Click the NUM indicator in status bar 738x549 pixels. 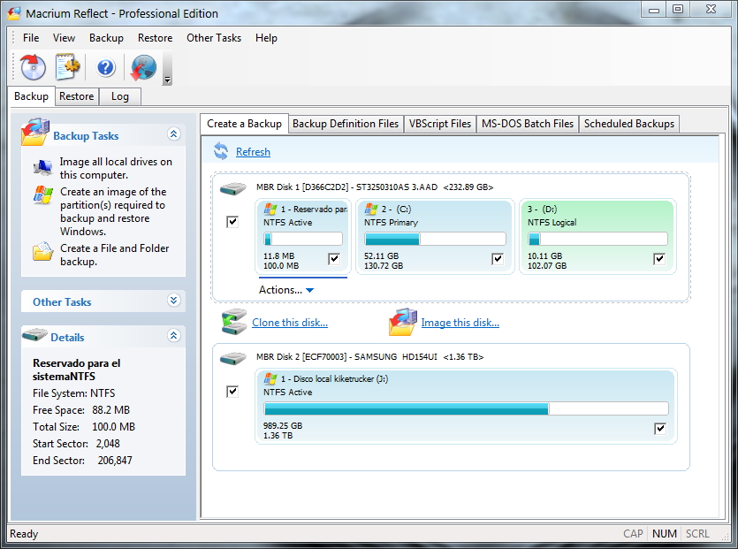point(664,533)
